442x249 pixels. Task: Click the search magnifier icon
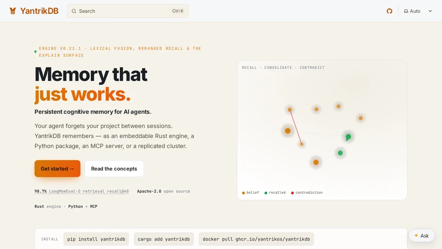click(x=74, y=11)
